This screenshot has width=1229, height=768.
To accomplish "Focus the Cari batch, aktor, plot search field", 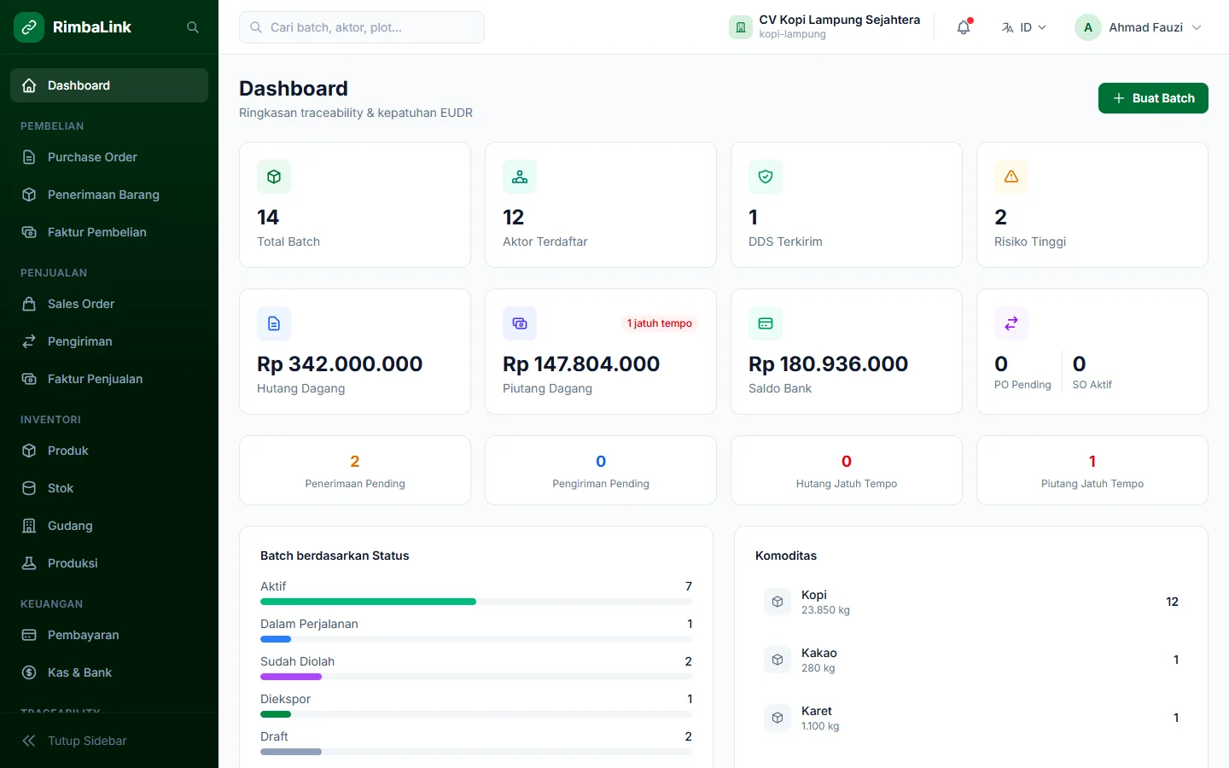I will pos(362,27).
